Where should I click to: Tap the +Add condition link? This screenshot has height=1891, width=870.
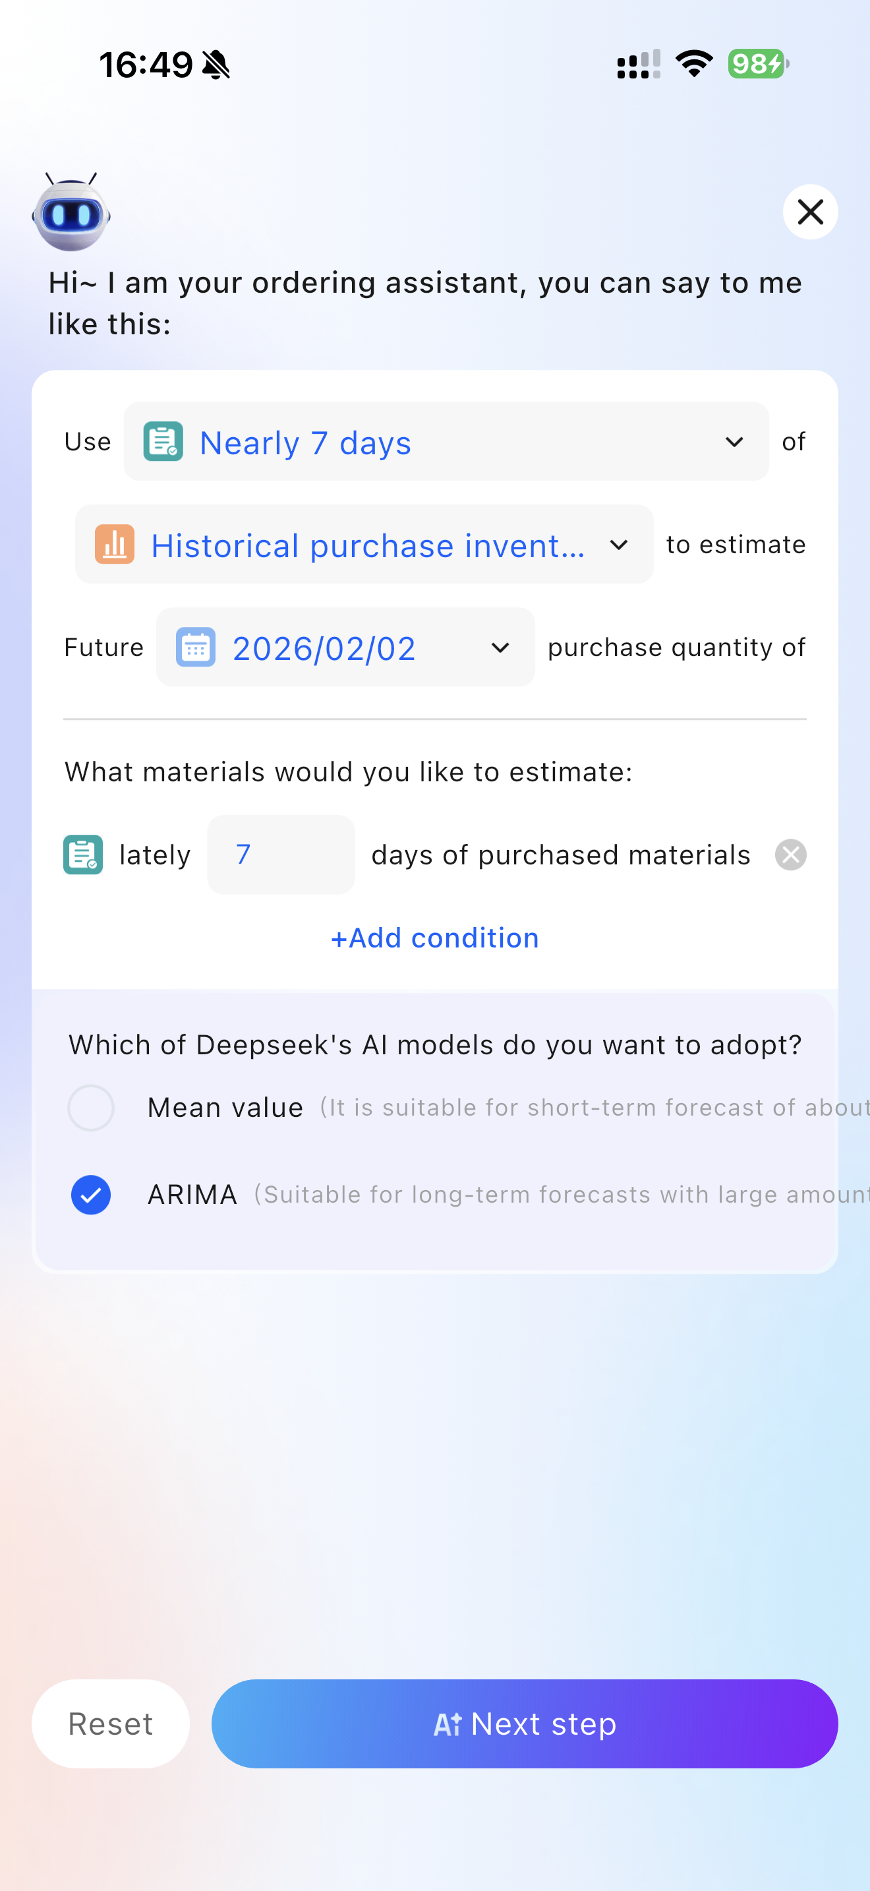[x=435, y=938]
